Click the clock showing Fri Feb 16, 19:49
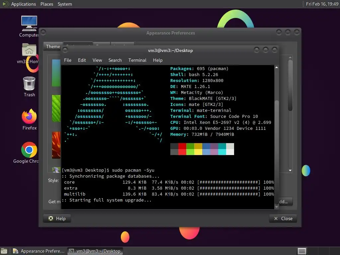This screenshot has height=255, width=340. coord(322,4)
